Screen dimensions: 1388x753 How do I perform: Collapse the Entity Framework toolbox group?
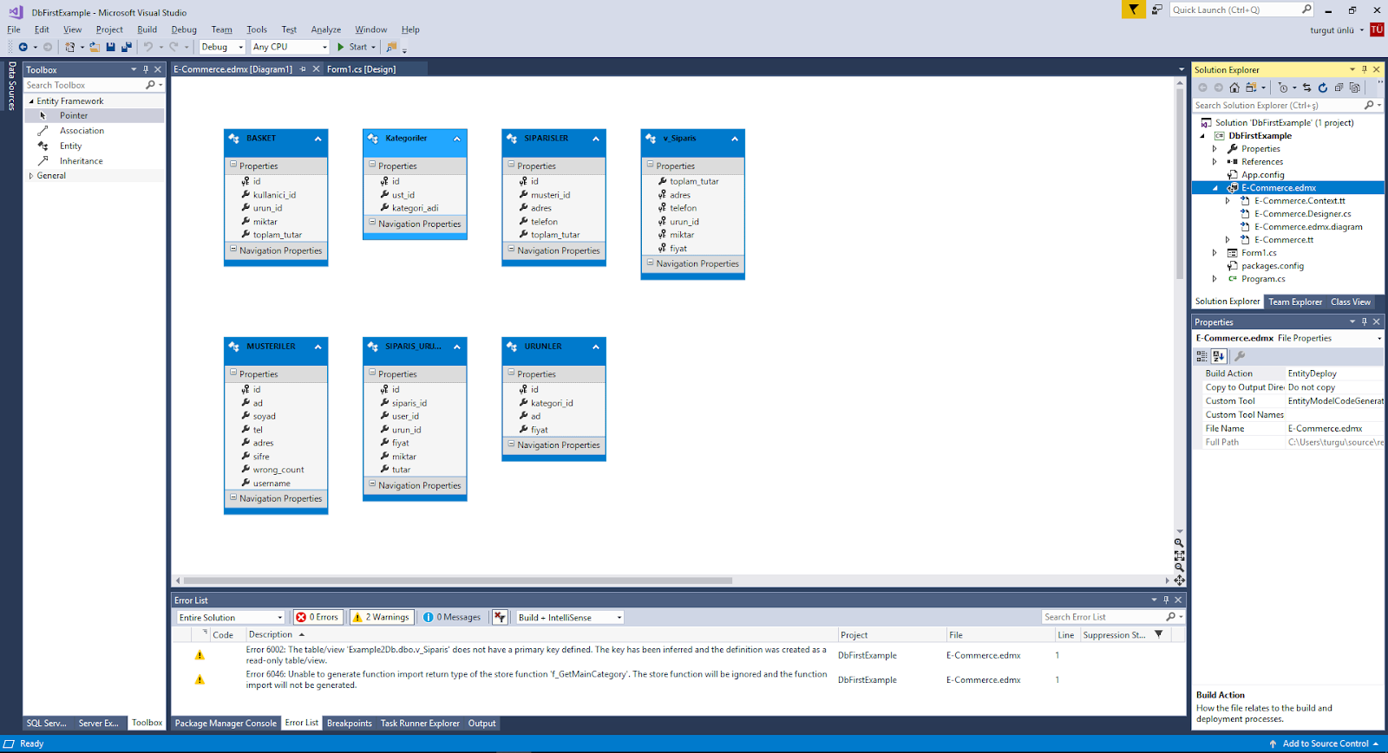click(31, 101)
